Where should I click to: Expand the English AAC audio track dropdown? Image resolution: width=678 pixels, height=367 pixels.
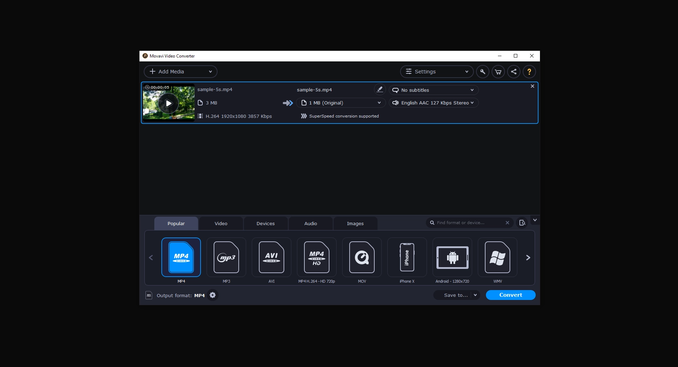pos(433,103)
